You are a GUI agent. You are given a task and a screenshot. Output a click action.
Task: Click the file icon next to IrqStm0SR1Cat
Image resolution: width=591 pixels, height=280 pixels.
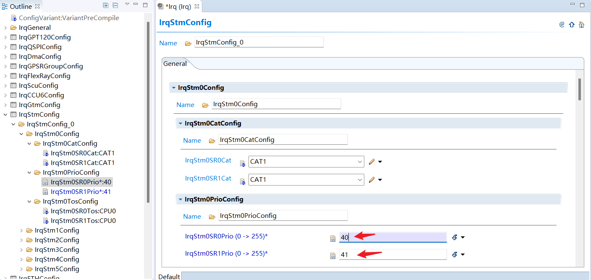point(242,181)
